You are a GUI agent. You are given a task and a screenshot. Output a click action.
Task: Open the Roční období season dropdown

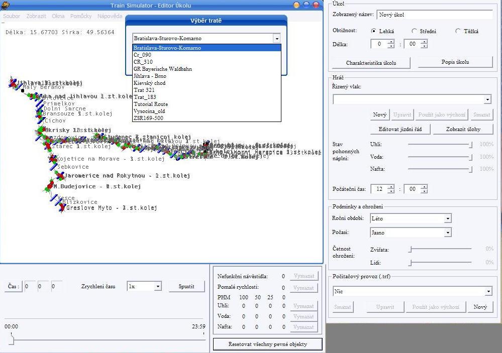(447, 218)
